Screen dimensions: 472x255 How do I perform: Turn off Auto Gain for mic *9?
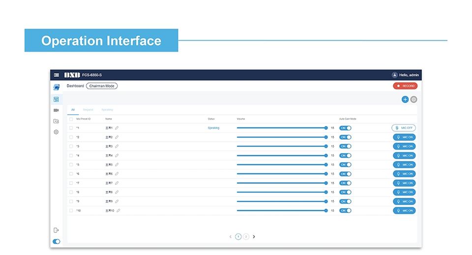coord(345,201)
